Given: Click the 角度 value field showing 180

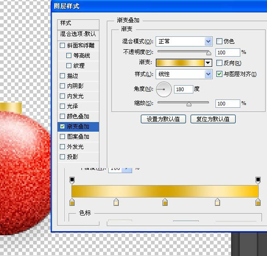Looking at the screenshot, I should pyautogui.click(x=184, y=89).
